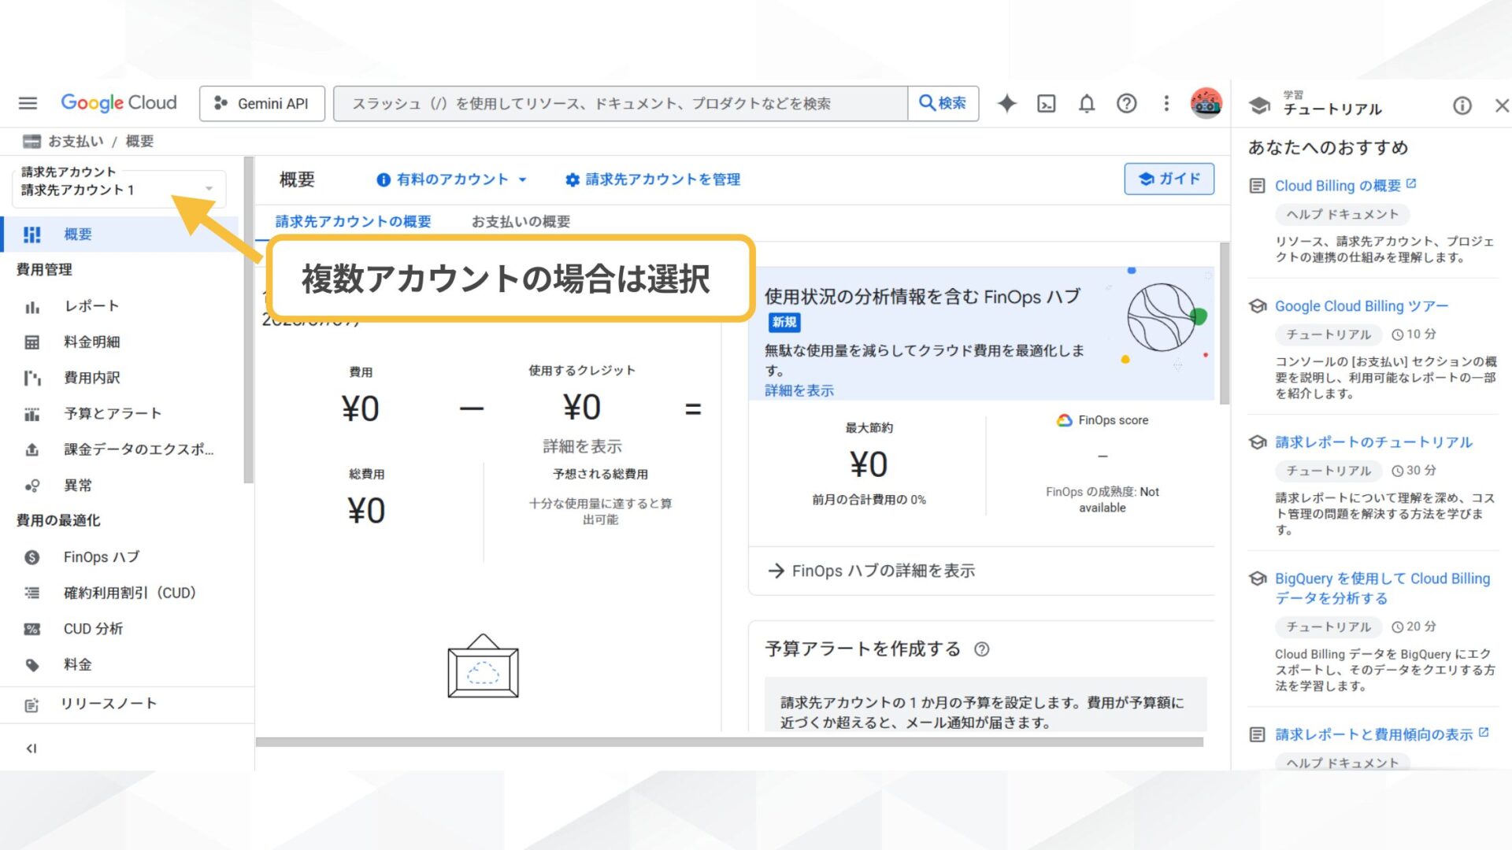Open 異常 (anomalies) in the sidebar
Image resolution: width=1512 pixels, height=850 pixels.
coord(78,485)
